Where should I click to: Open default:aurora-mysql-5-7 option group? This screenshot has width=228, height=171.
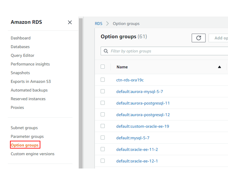(x=139, y=91)
